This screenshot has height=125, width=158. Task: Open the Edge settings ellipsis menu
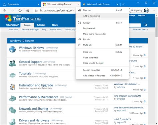pos(153,10)
